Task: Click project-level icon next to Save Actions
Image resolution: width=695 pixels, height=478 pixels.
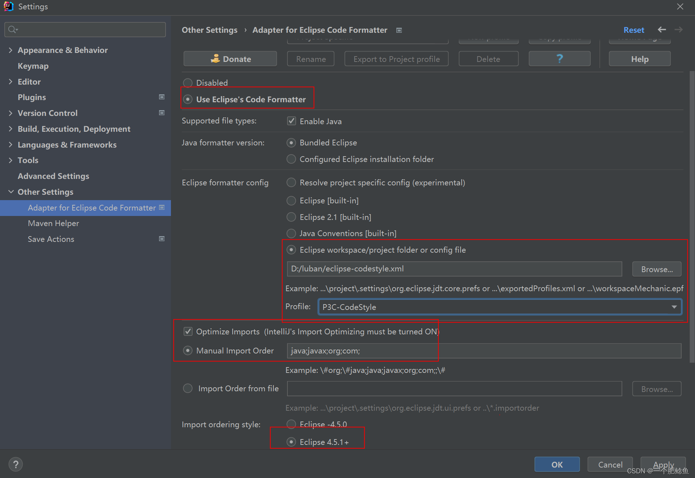Action: point(162,239)
